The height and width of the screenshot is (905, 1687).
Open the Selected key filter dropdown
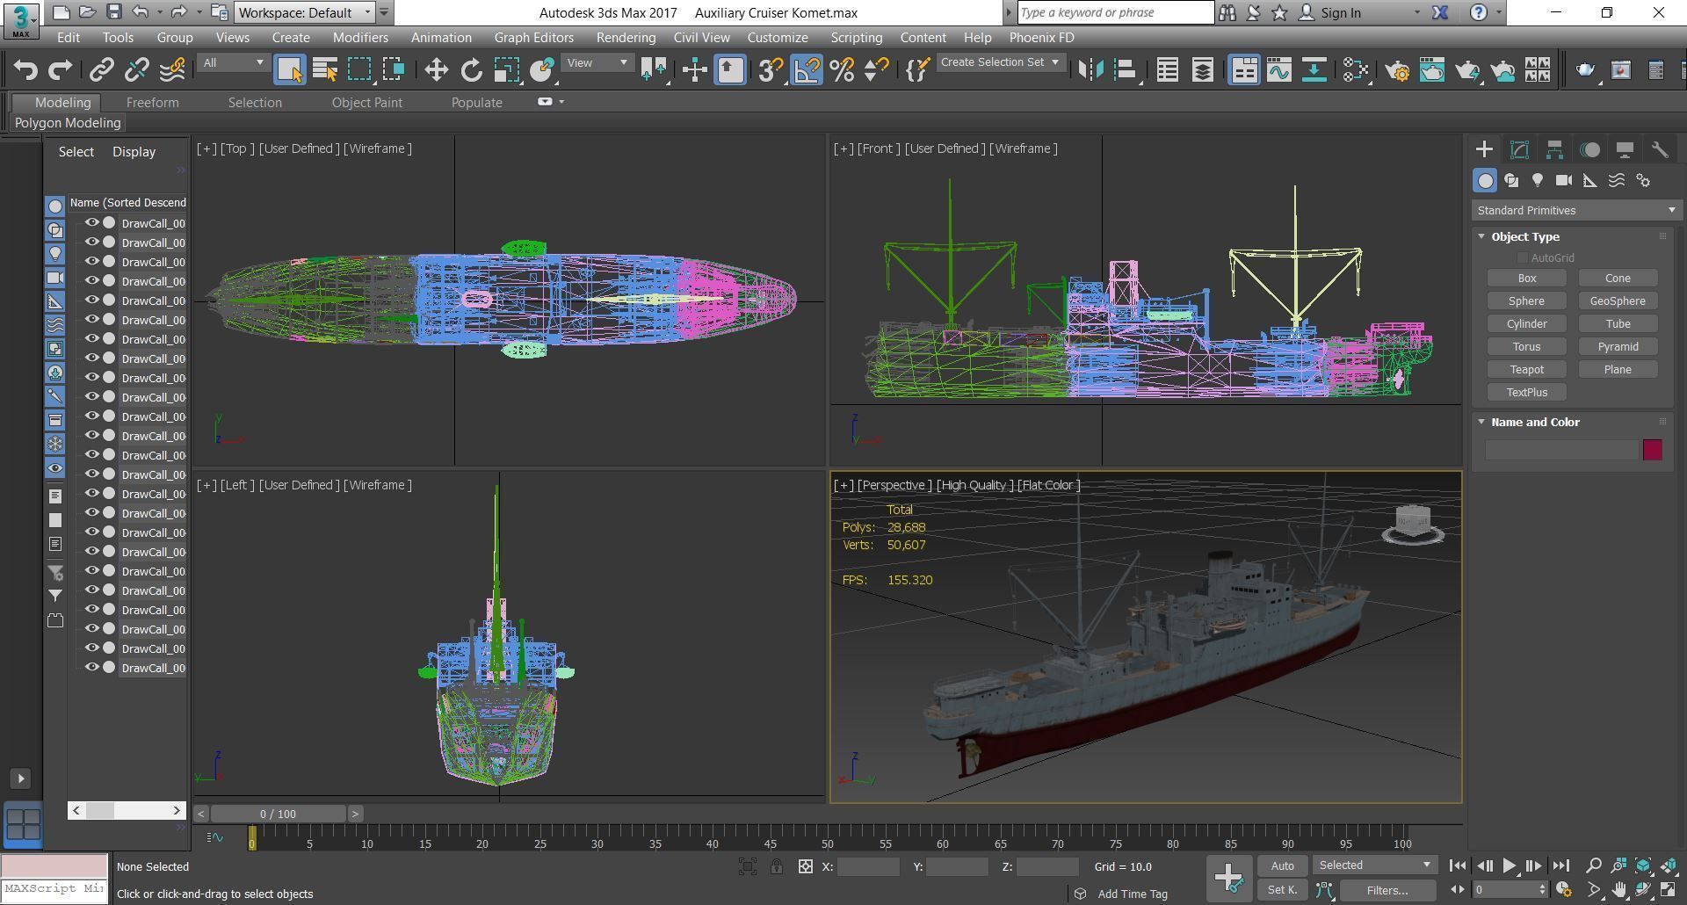1375,865
